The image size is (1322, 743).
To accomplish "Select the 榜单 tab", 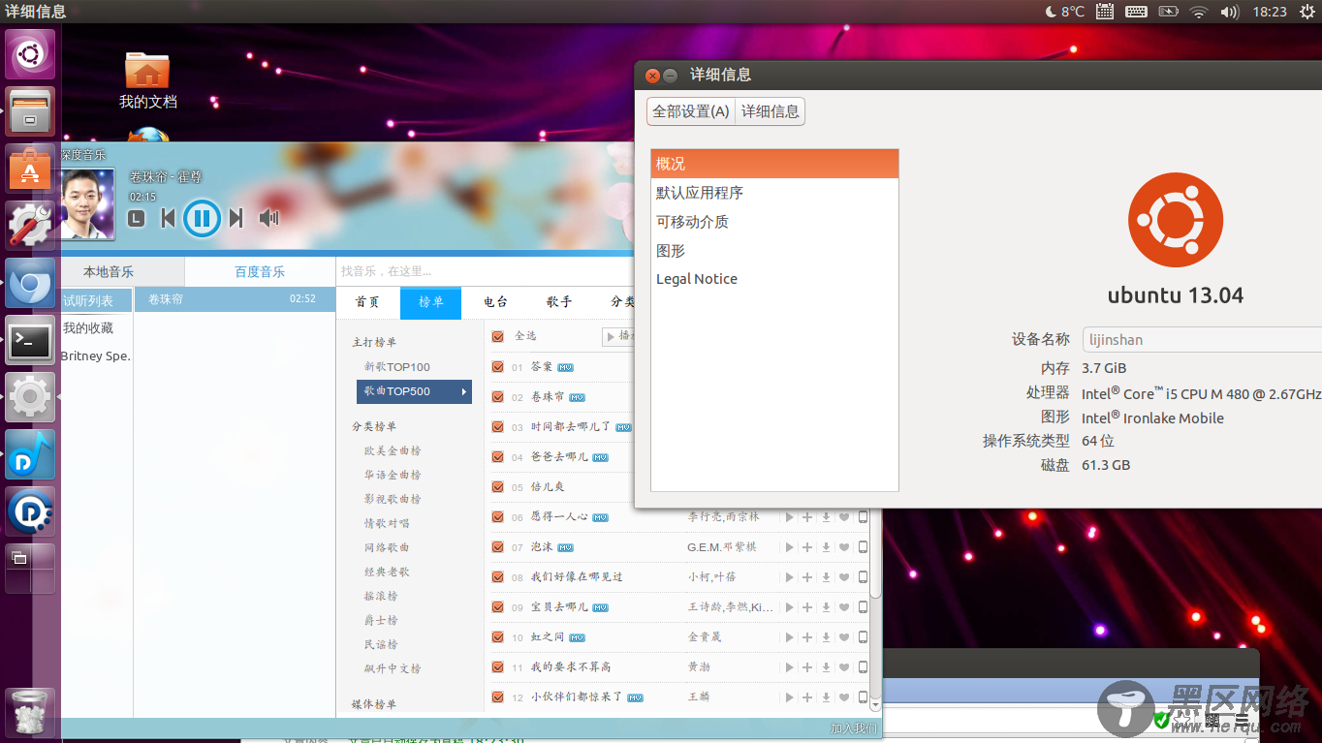I will coord(431,302).
